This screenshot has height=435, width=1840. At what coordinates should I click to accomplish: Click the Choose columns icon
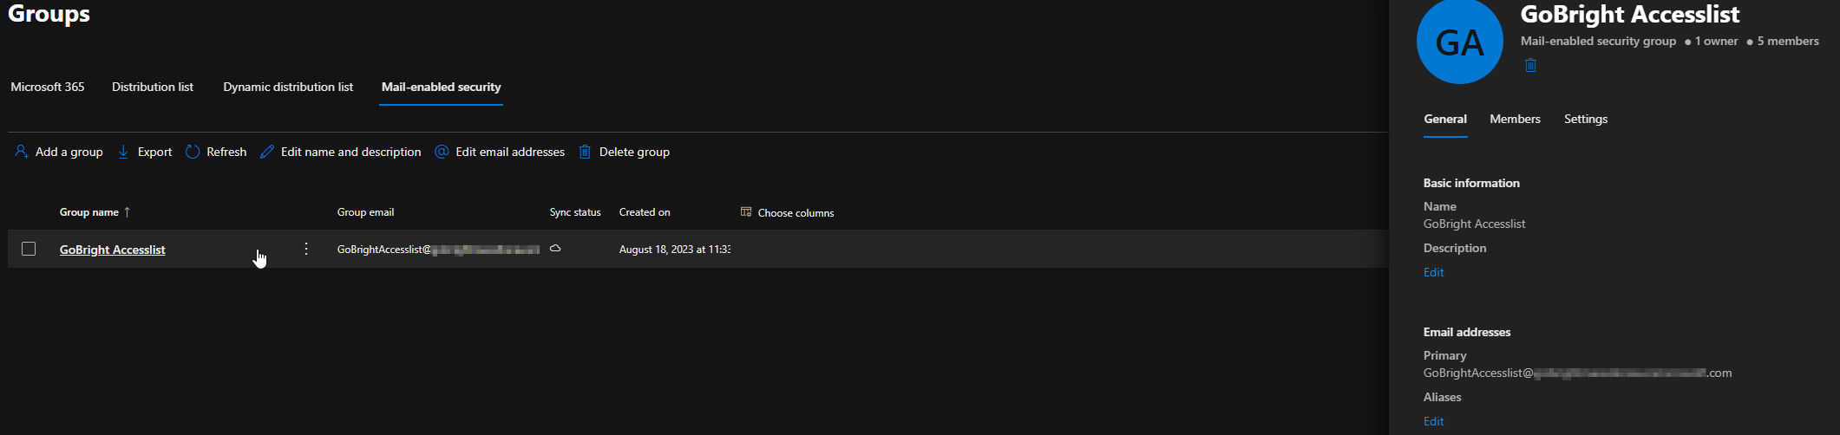pyautogui.click(x=745, y=212)
